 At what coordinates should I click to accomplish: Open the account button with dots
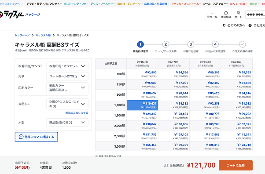click(x=255, y=14)
